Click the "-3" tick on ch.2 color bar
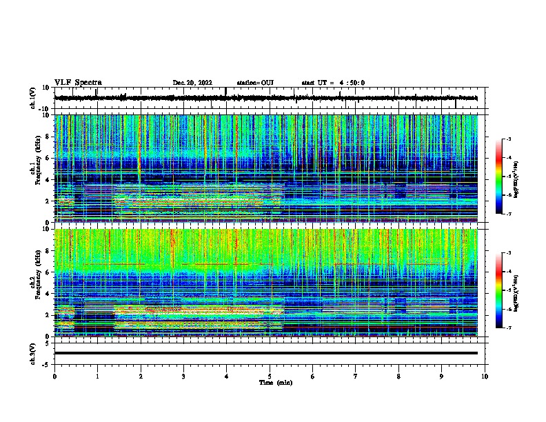The height and width of the screenshot is (422, 546). click(x=509, y=253)
